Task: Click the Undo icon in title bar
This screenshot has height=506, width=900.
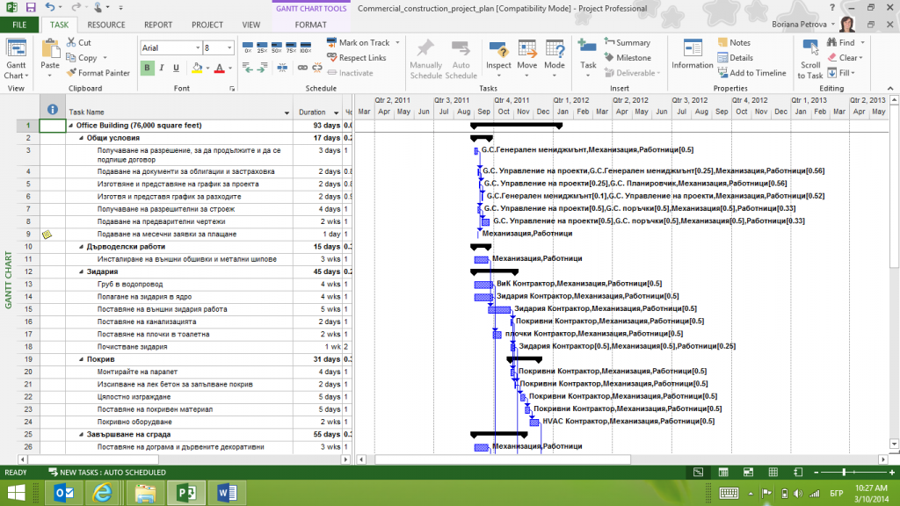Action: click(50, 7)
